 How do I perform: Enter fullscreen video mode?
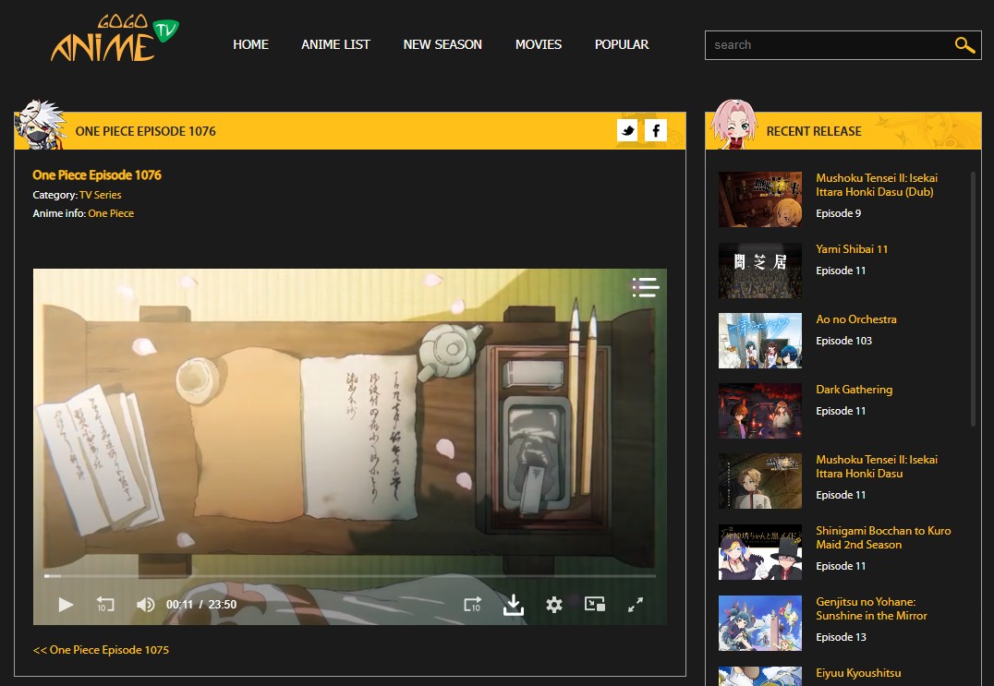[x=636, y=605]
